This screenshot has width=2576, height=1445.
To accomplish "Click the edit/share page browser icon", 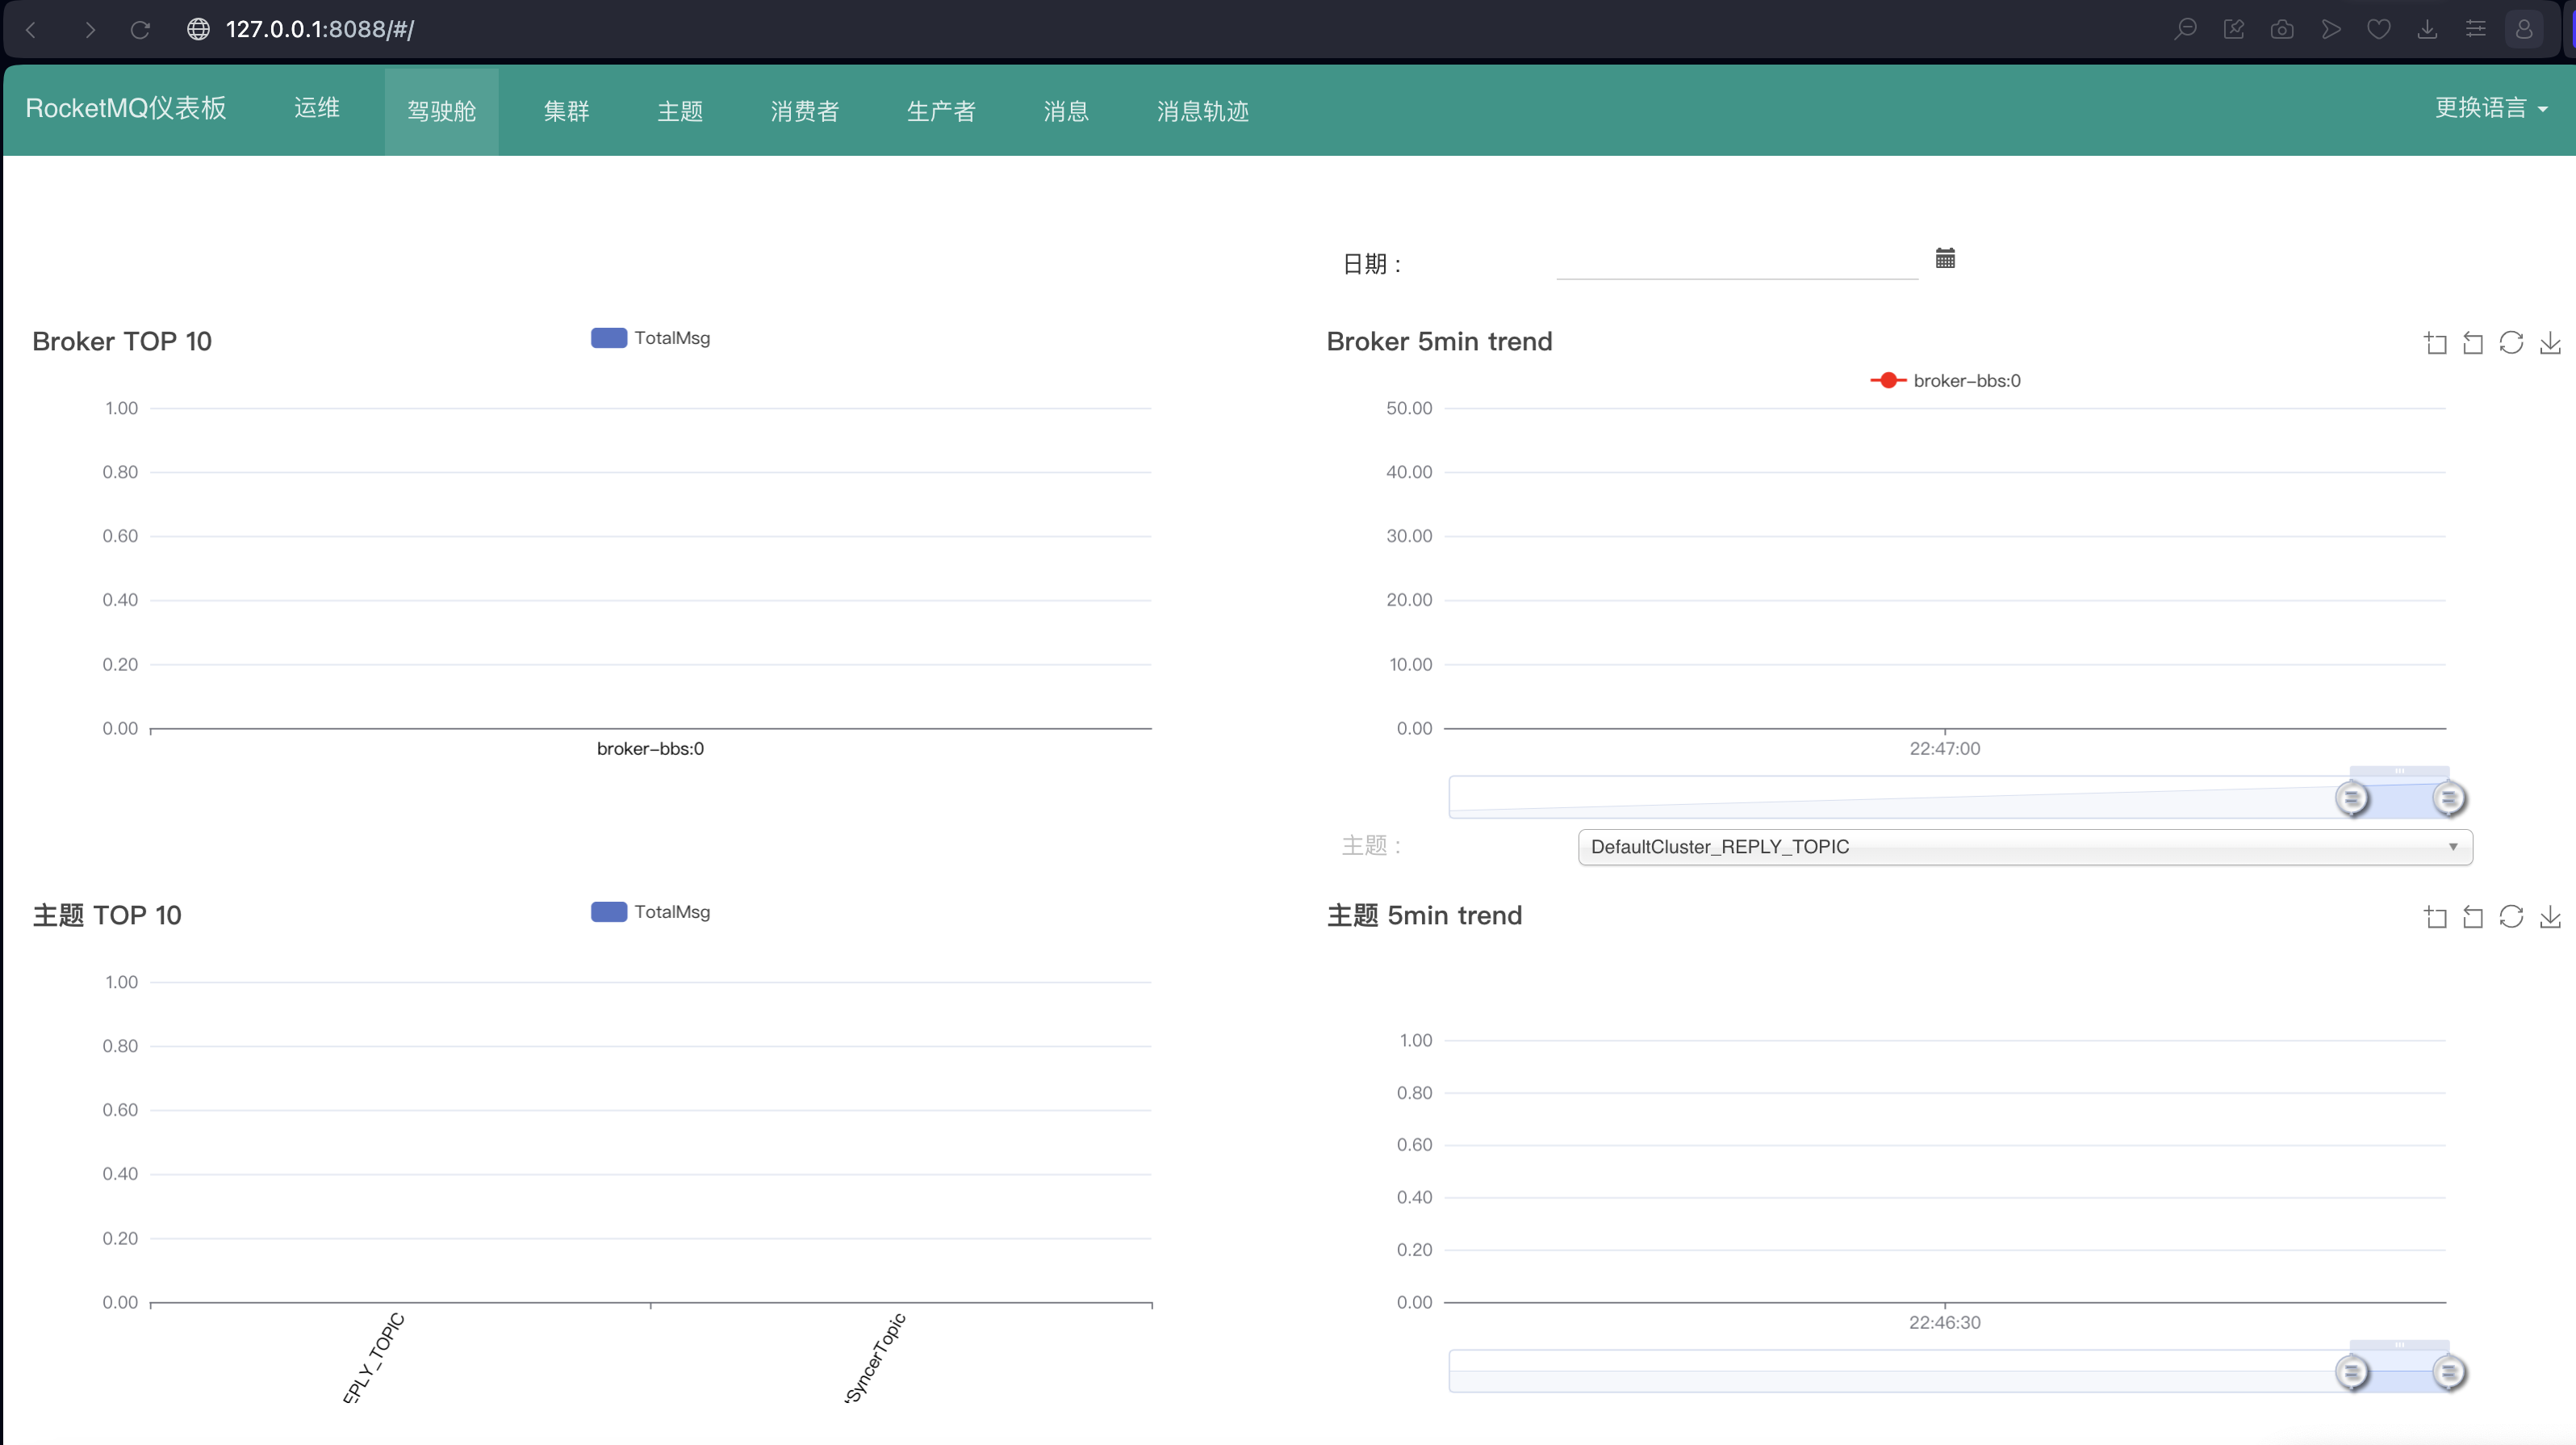I will tap(2234, 29).
